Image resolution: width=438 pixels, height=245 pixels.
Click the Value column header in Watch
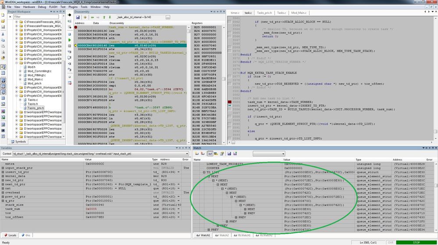pyautogui.click(x=318, y=160)
